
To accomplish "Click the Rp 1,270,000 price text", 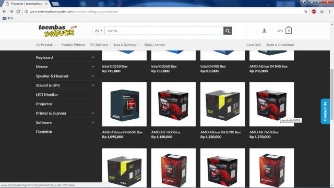I will pyautogui.click(x=260, y=137).
